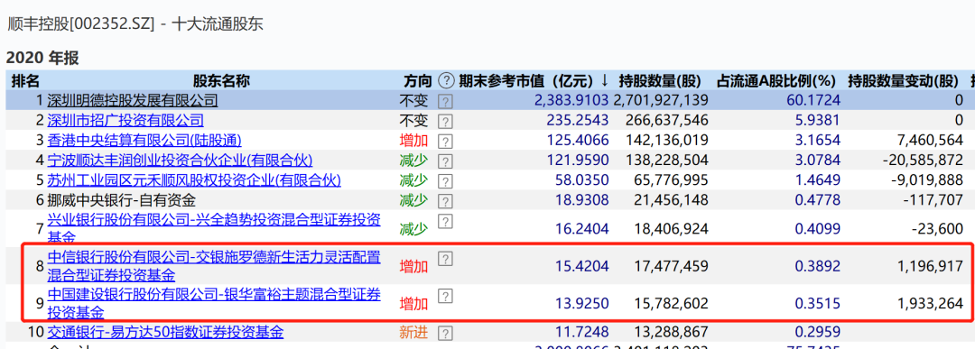
Task: Click question icon in 香港中央结算 row
Action: pos(445,142)
